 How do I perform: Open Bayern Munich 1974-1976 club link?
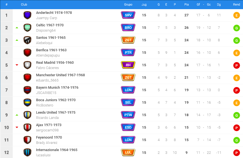tap(57, 88)
